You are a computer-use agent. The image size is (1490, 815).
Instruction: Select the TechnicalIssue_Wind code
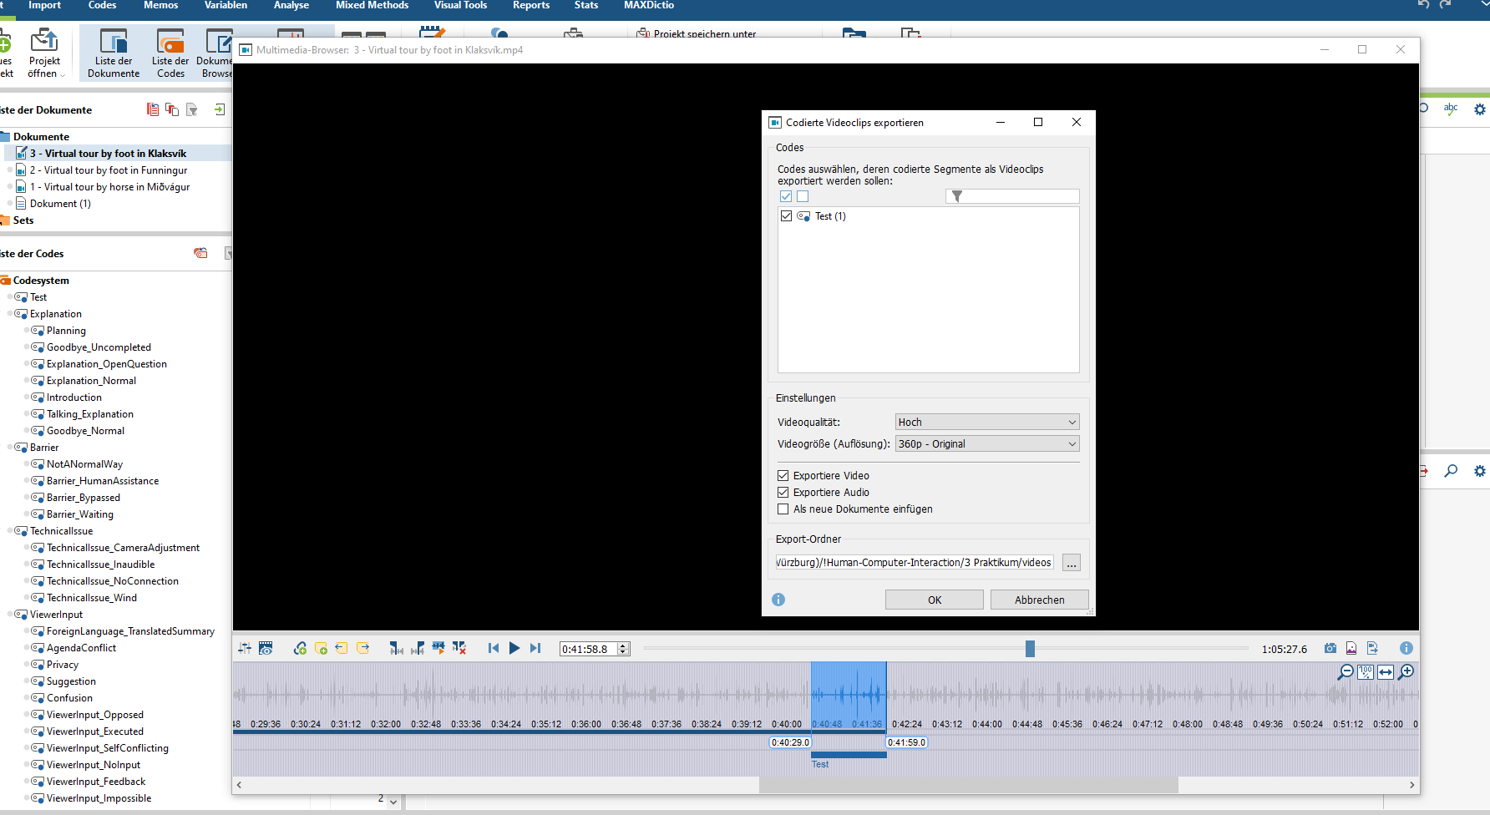[x=92, y=598]
